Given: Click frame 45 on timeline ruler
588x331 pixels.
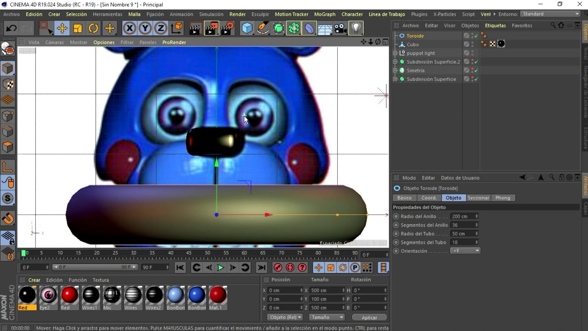Looking at the screenshot, I should click(x=189, y=253).
